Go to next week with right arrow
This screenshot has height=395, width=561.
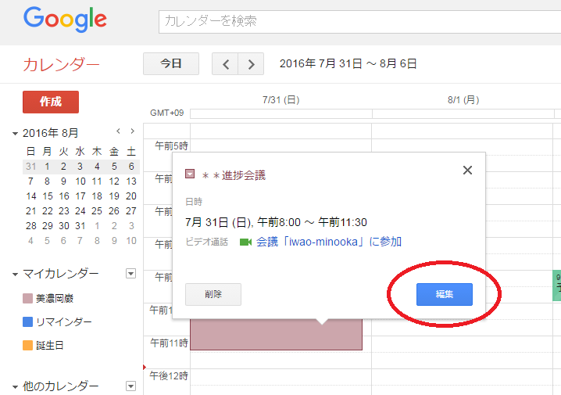[251, 64]
